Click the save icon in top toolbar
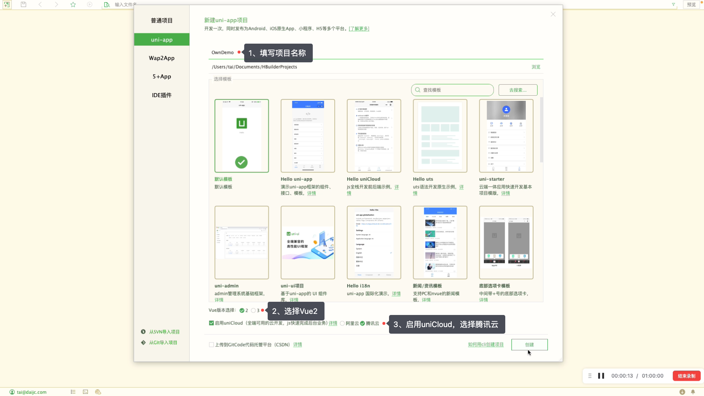This screenshot has height=396, width=704. 23,4
